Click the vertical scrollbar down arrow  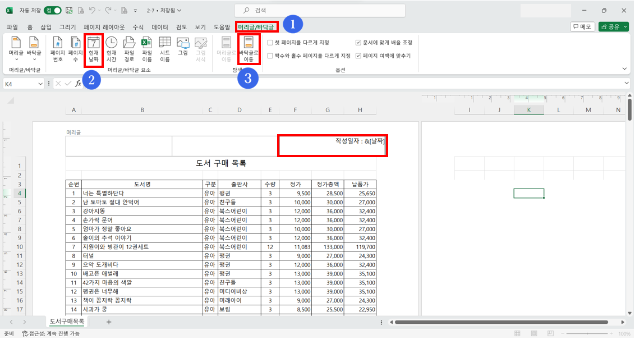[630, 313]
